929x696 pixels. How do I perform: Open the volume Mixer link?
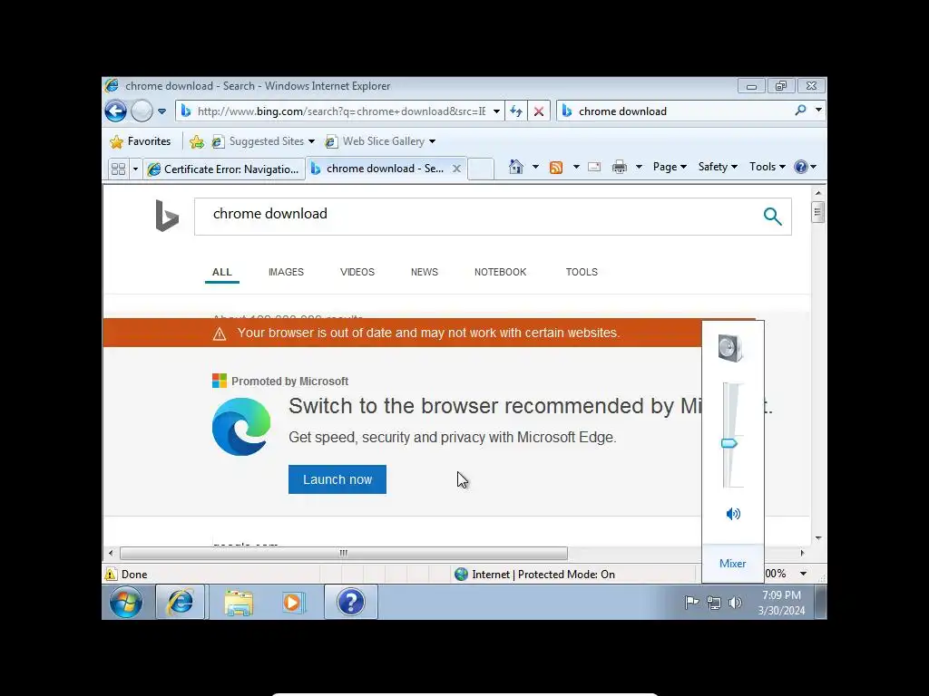pyautogui.click(x=732, y=564)
